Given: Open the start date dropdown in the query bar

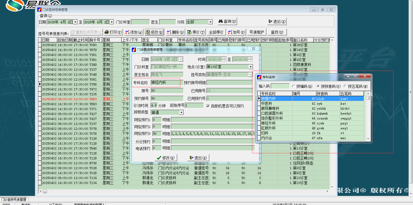Looking at the screenshot, I should pos(75,22).
